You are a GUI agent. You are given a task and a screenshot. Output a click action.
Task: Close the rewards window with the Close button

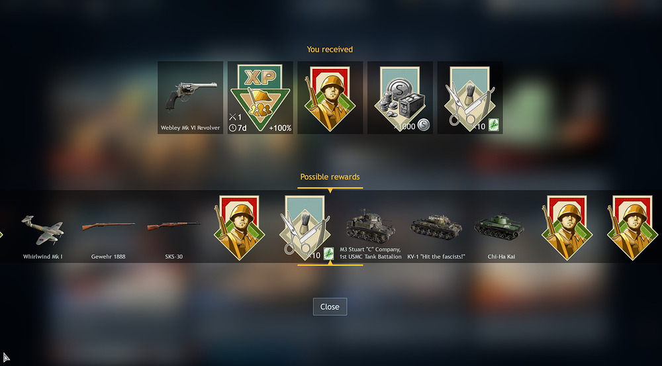tap(330, 307)
